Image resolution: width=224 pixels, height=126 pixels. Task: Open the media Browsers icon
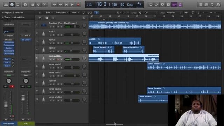218,5
